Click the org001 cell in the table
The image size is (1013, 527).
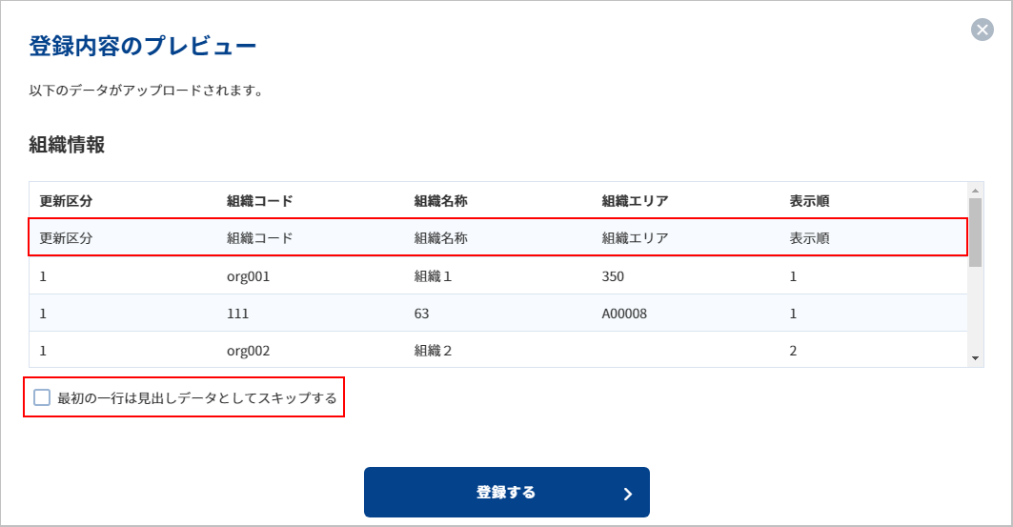click(x=248, y=276)
